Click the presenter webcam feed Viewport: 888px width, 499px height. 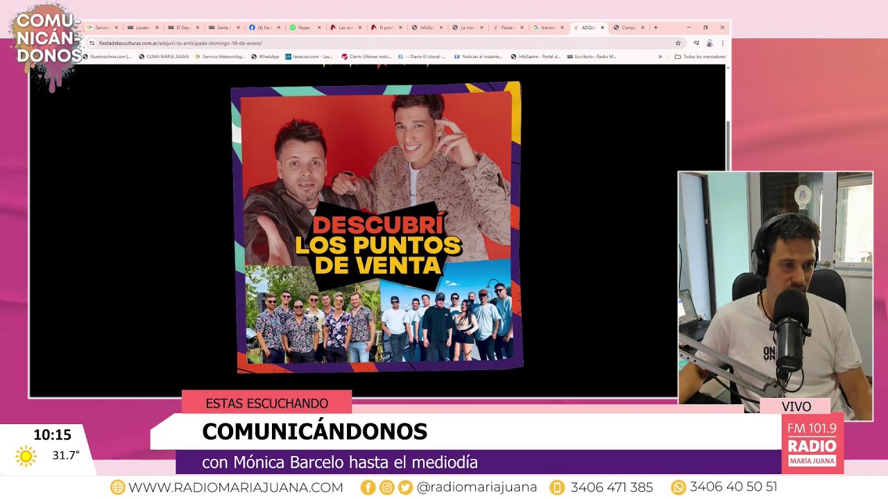point(776,296)
